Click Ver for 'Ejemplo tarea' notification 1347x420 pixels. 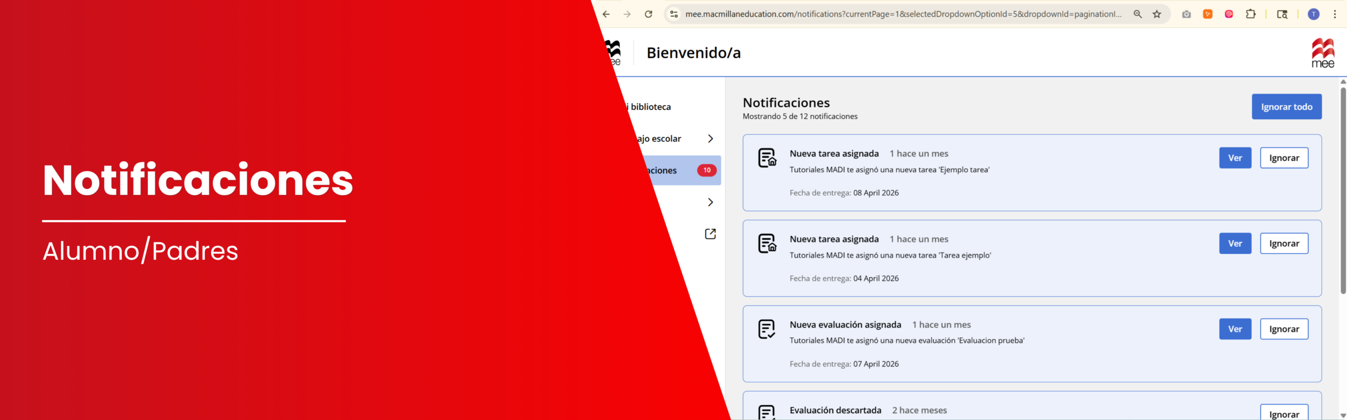click(x=1235, y=158)
